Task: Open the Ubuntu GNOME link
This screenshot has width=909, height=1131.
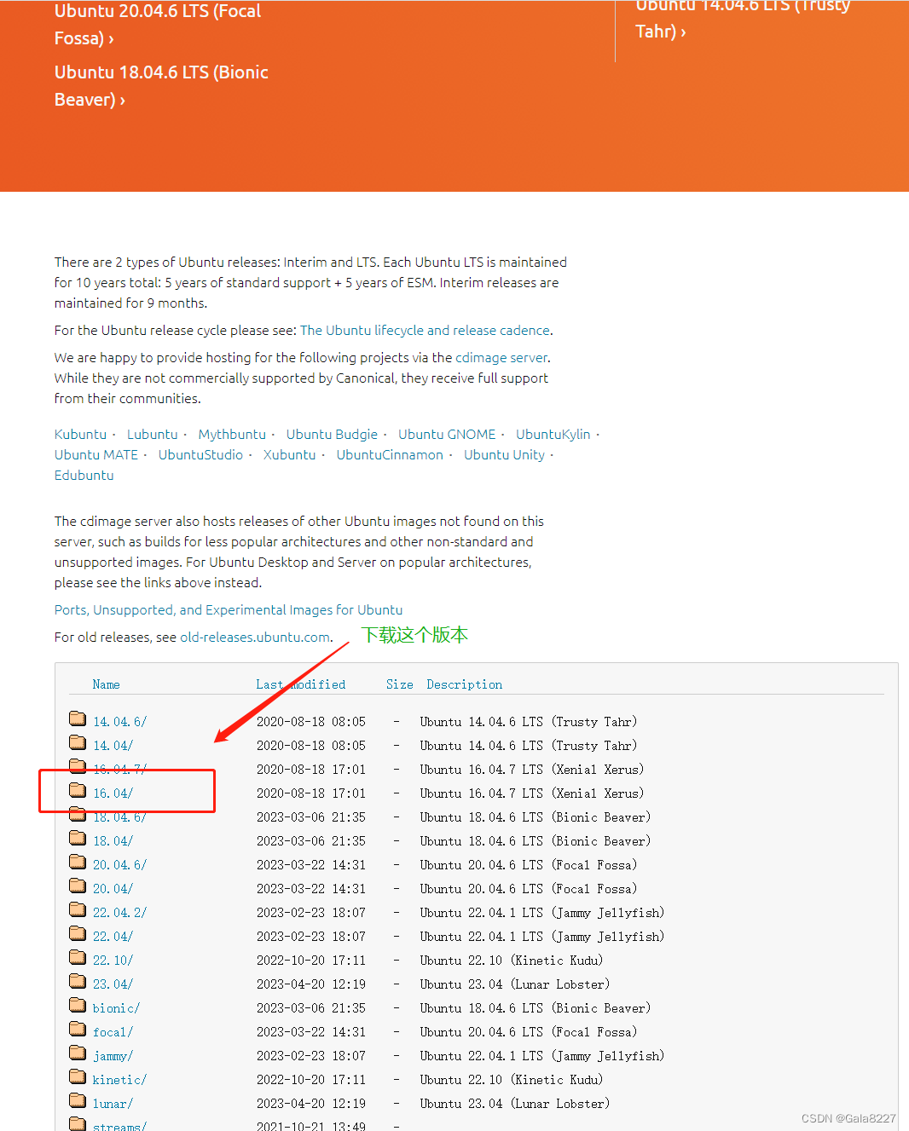Action: coord(447,434)
